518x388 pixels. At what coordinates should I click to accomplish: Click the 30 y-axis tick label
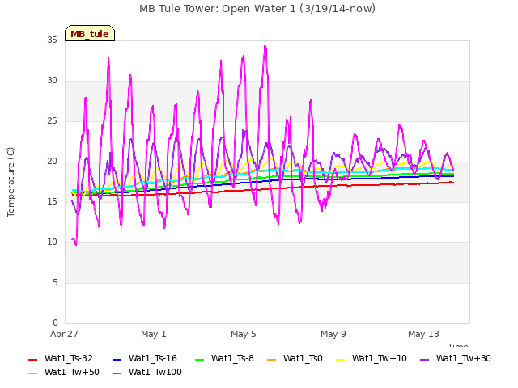click(x=52, y=81)
